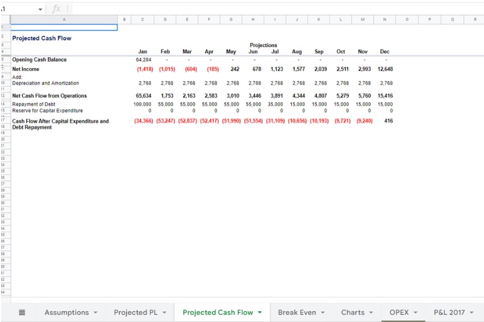Switch to the P&L 2017 tab

(x=449, y=312)
